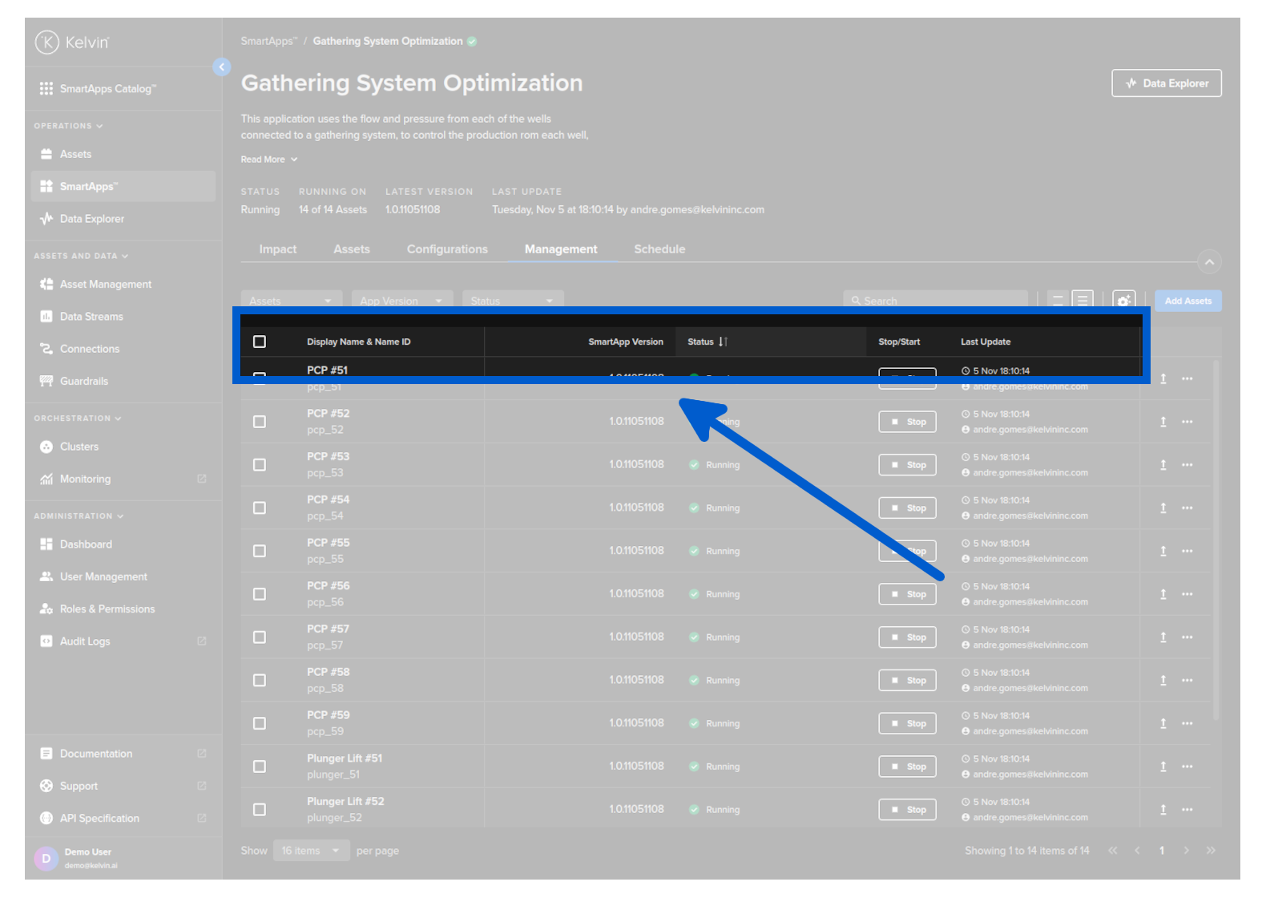Open Asset Management in the sidebar
Screen dimensions: 1266x898
point(105,285)
